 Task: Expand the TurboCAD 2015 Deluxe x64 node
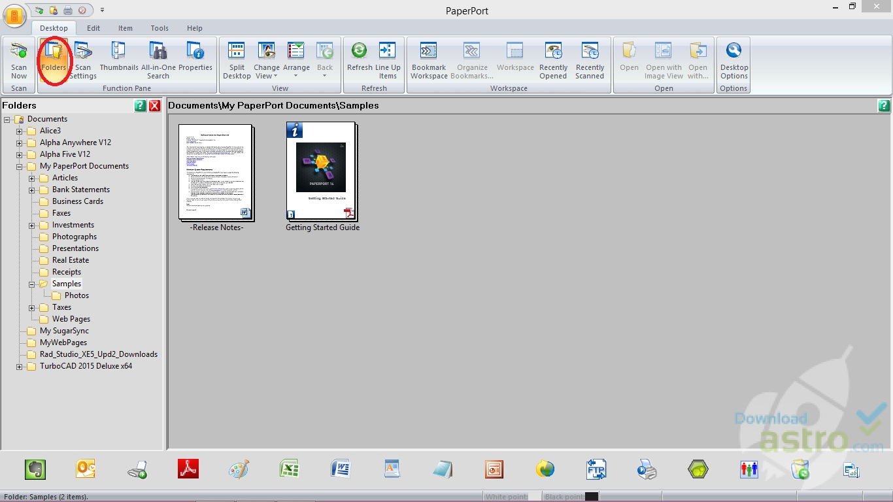[x=19, y=366]
